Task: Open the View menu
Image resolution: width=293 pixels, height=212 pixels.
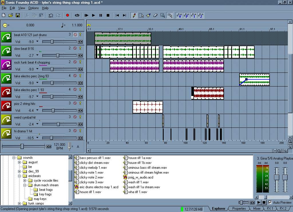Action: tap(21, 8)
